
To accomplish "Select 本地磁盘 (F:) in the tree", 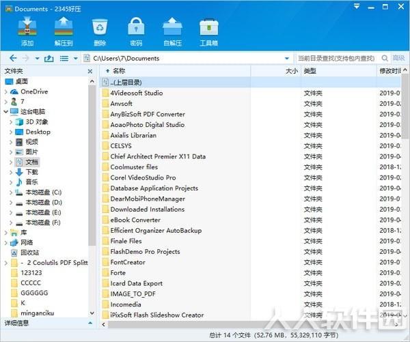I will (43, 223).
